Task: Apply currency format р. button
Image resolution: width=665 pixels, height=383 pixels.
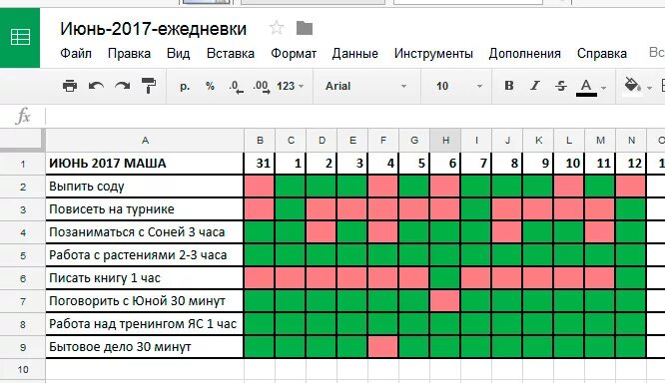Action: 185,87
